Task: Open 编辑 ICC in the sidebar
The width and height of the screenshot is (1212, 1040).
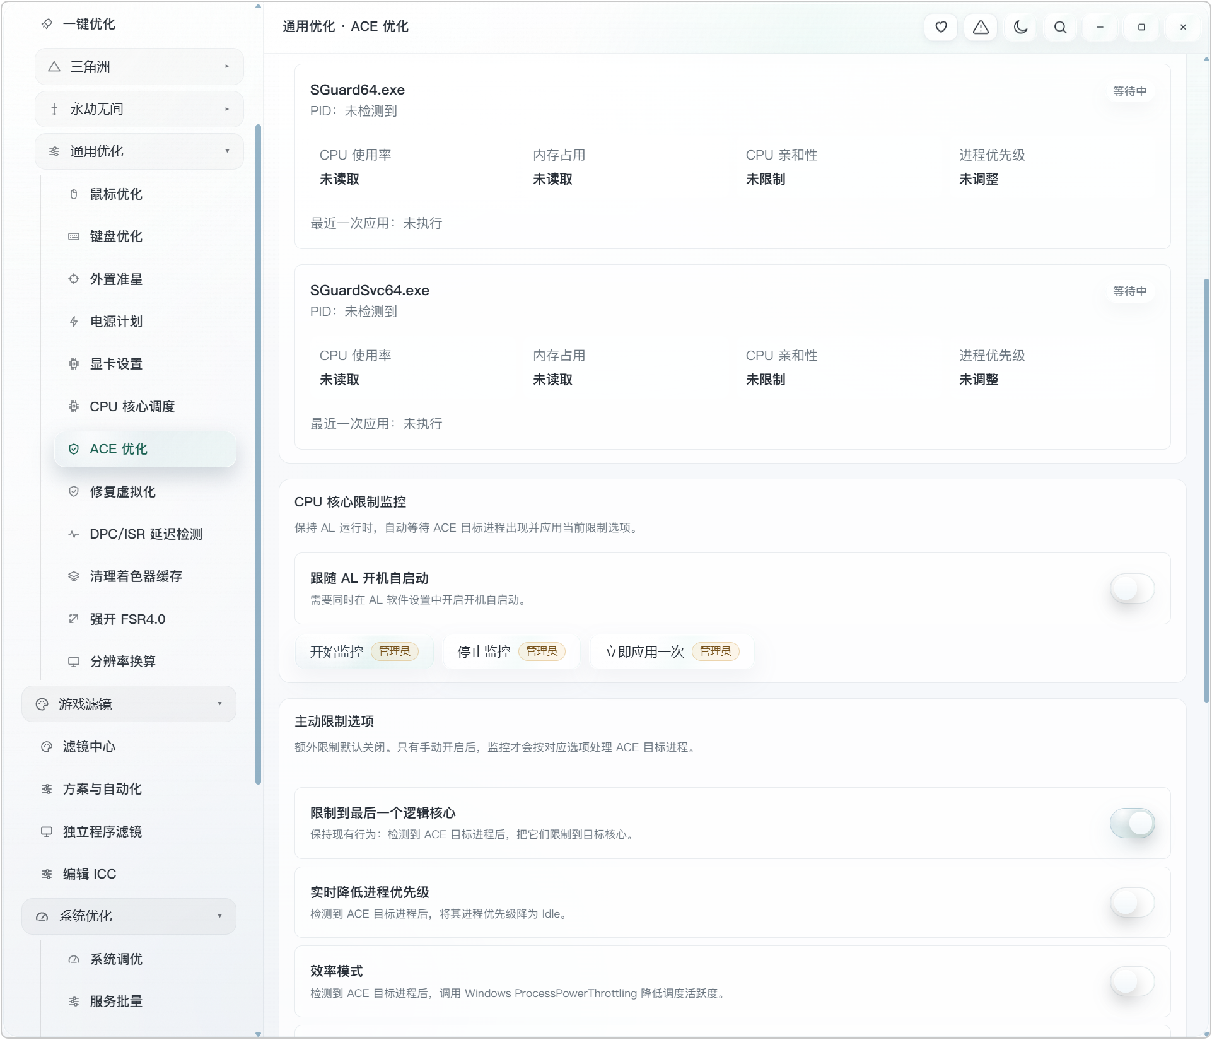Action: pyautogui.click(x=90, y=874)
